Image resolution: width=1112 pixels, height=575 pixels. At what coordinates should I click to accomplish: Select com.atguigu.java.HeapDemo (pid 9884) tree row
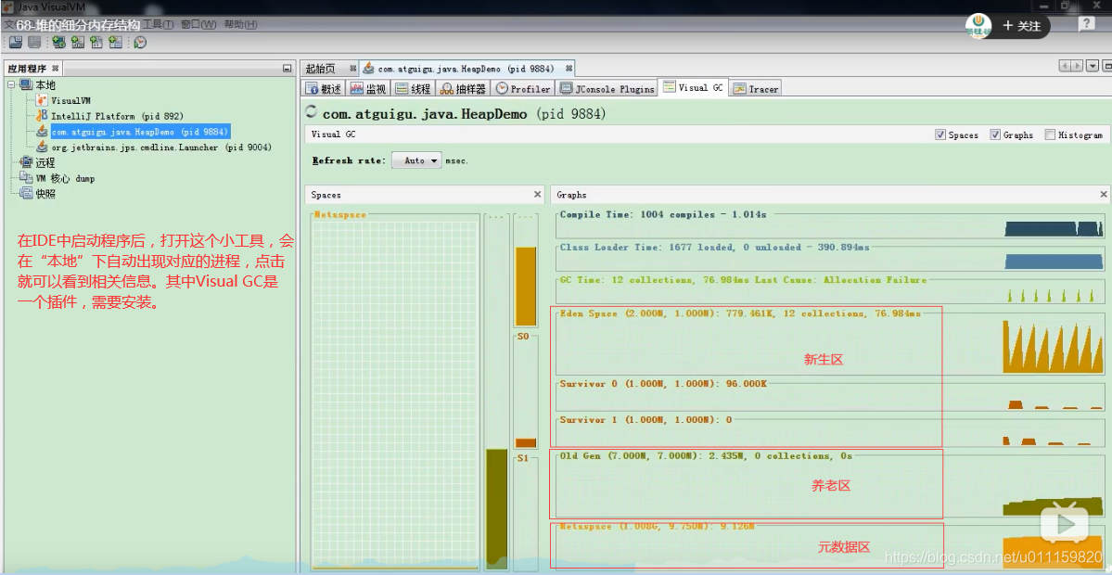click(x=140, y=131)
